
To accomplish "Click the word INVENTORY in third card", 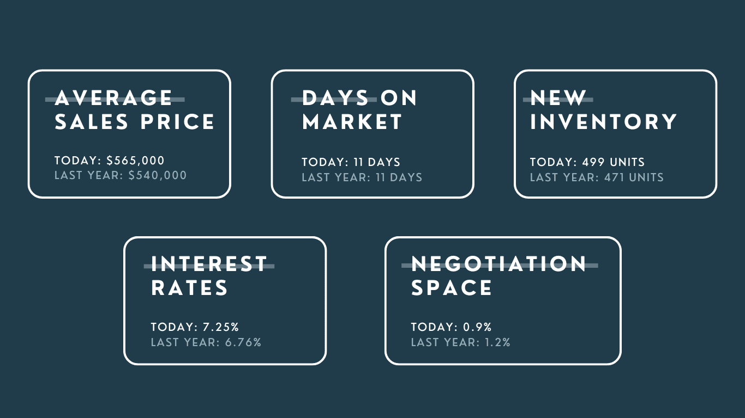I will [604, 122].
